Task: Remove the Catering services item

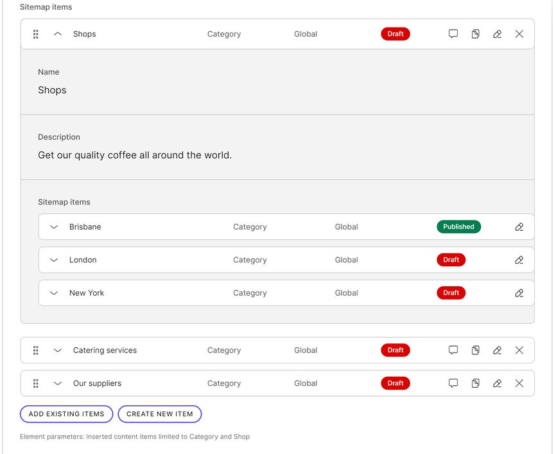Action: pos(519,350)
